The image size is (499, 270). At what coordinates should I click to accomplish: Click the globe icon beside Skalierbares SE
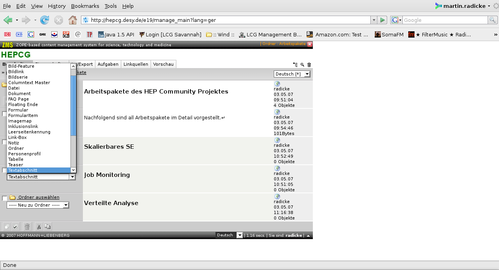(277, 140)
